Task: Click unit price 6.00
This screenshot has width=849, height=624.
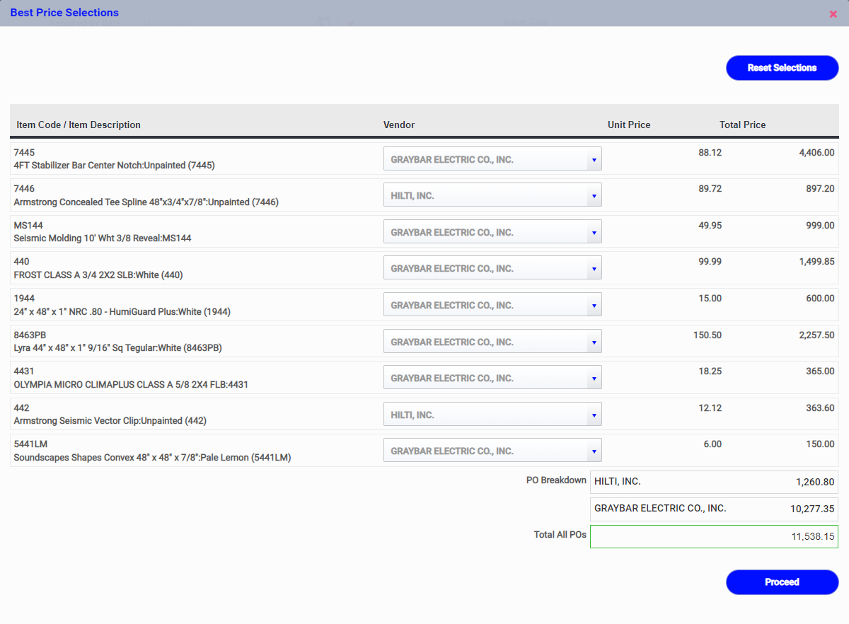Action: (712, 444)
